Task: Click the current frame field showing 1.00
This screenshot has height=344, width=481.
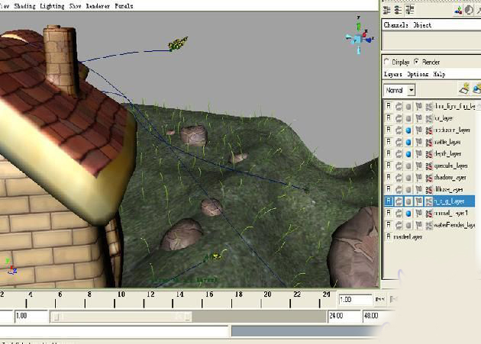Action: (x=355, y=300)
